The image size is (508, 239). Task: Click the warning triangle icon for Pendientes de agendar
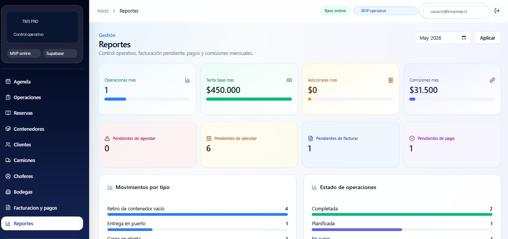107,138
